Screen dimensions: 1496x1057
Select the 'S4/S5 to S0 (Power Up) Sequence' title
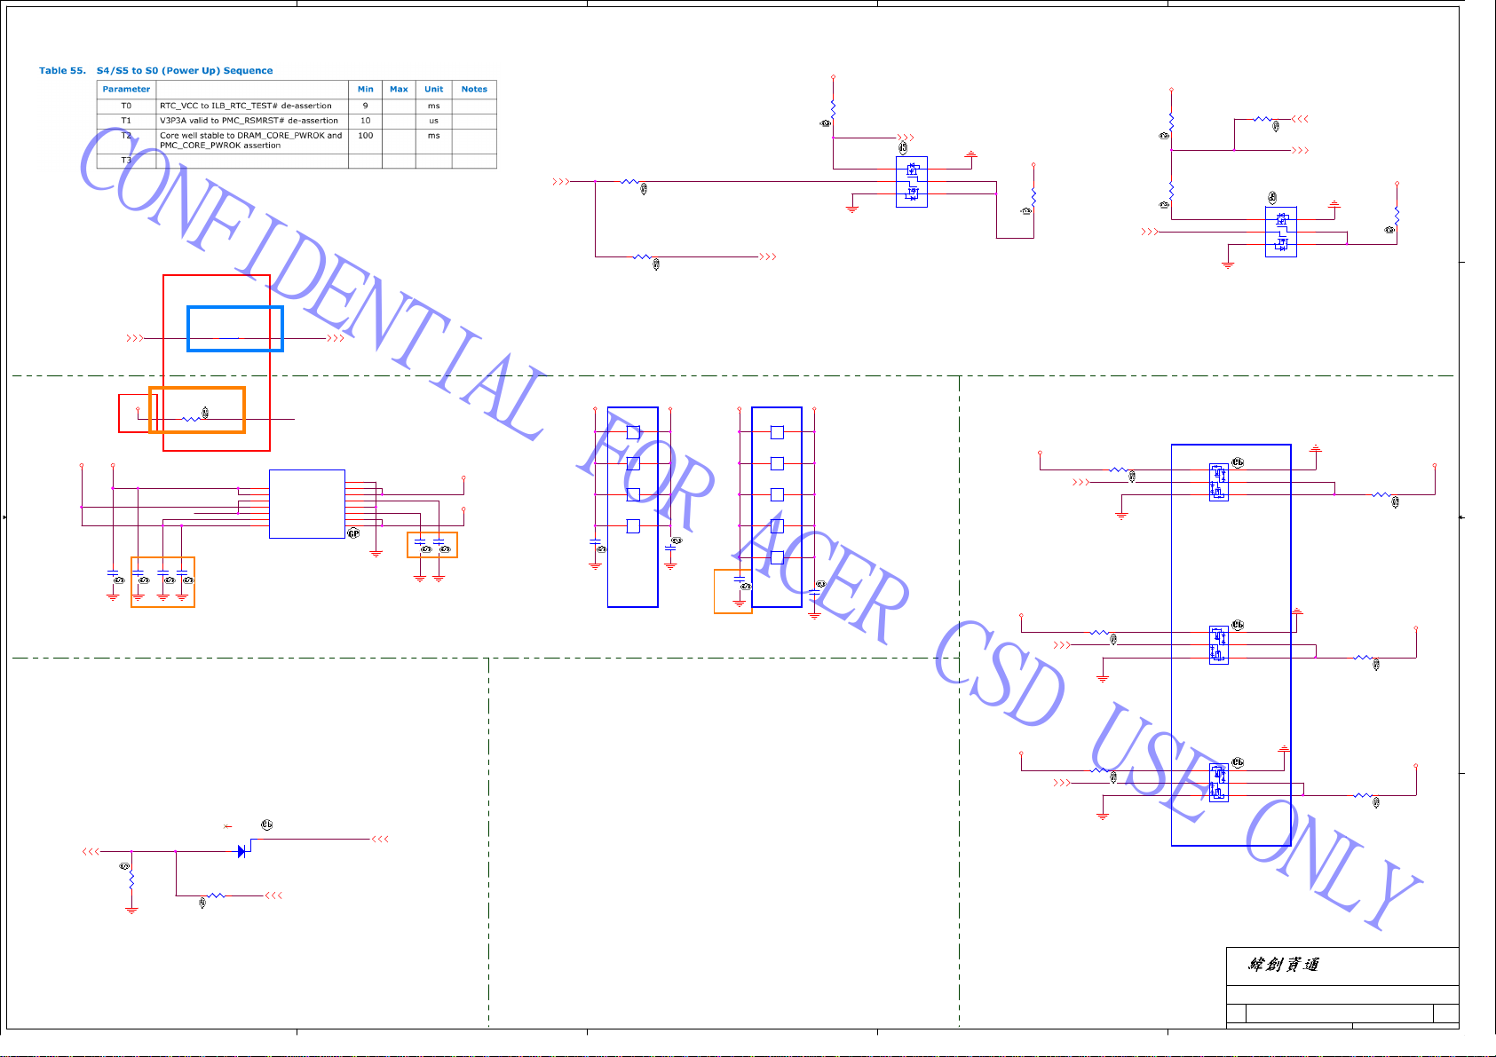pos(185,71)
